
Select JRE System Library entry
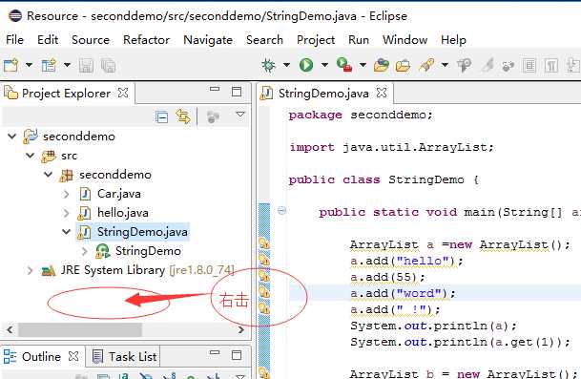click(x=148, y=270)
